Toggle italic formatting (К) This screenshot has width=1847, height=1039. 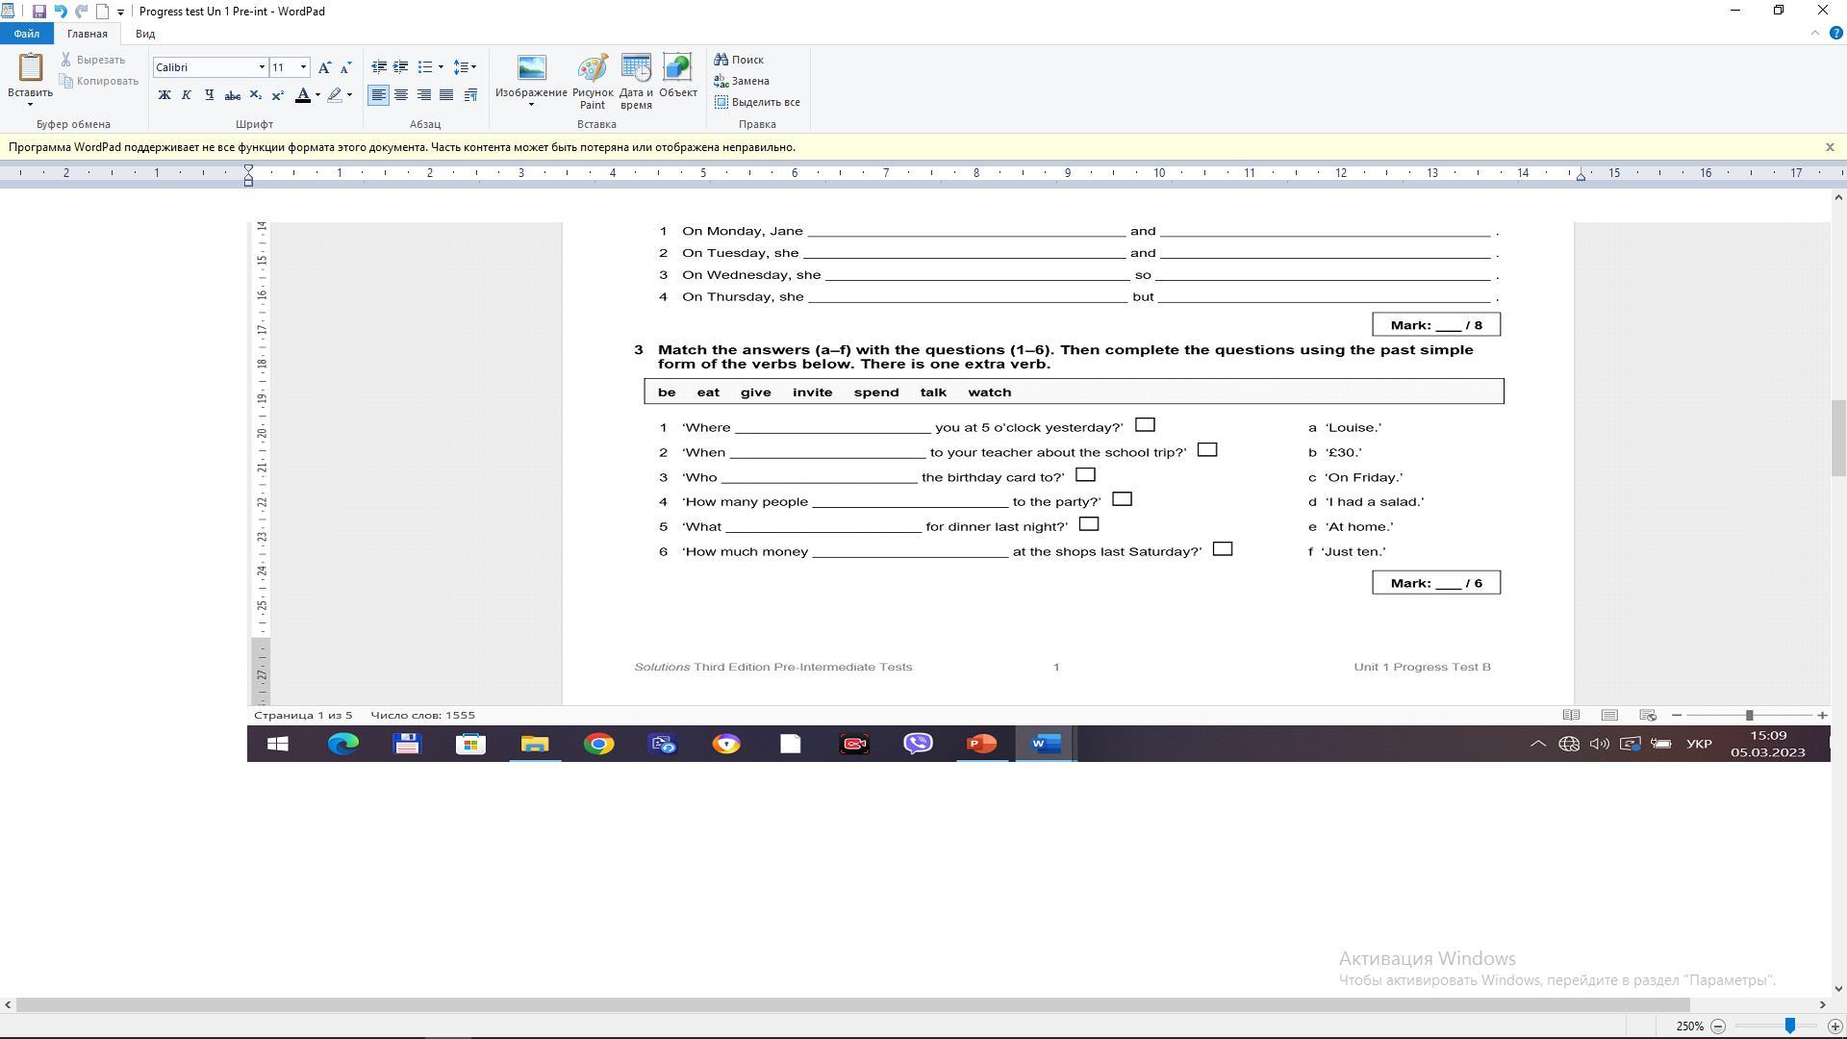(x=187, y=95)
